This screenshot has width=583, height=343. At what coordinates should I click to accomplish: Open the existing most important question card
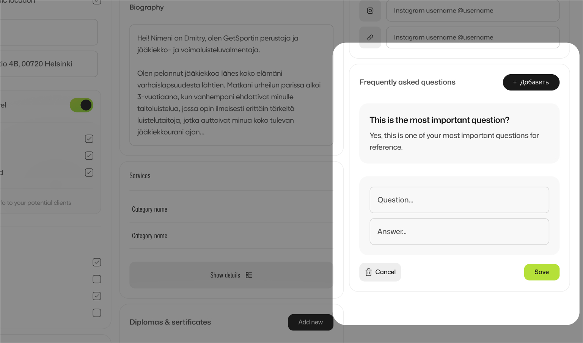[459, 134]
